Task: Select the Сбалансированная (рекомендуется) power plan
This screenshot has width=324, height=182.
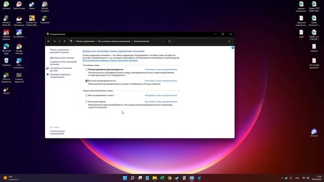Action: point(87,70)
